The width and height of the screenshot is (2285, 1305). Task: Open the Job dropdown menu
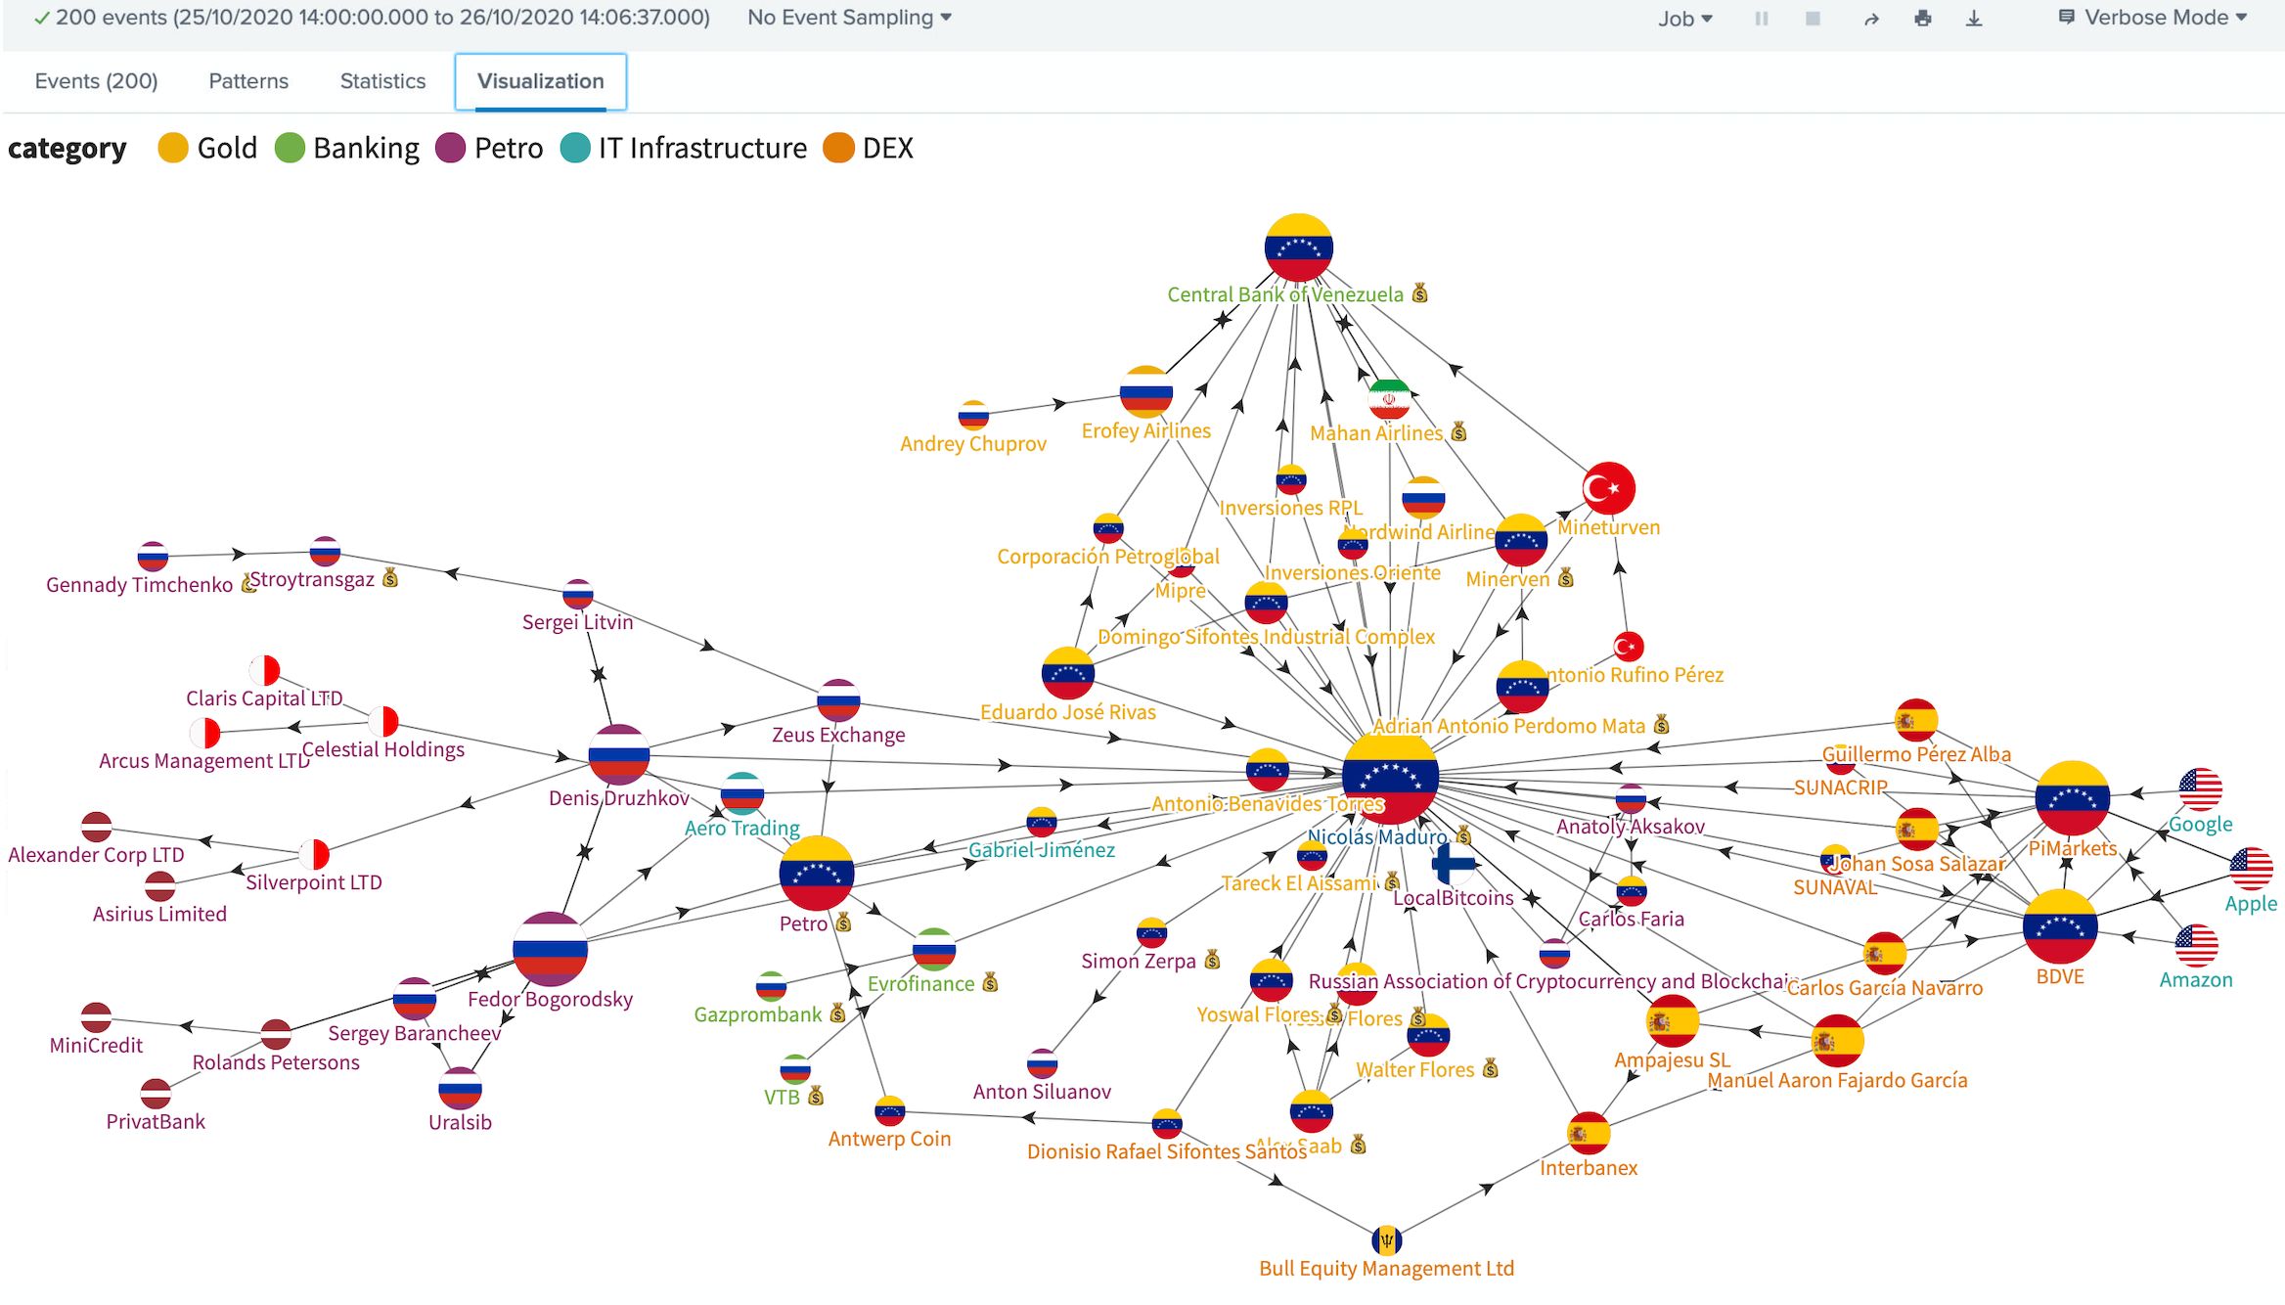(1684, 19)
